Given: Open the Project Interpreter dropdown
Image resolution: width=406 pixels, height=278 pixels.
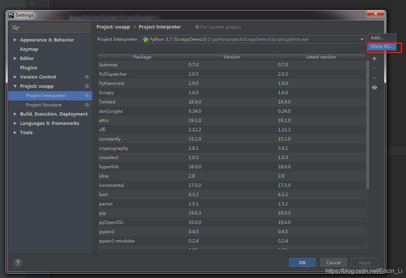Looking at the screenshot, I should tap(362, 39).
